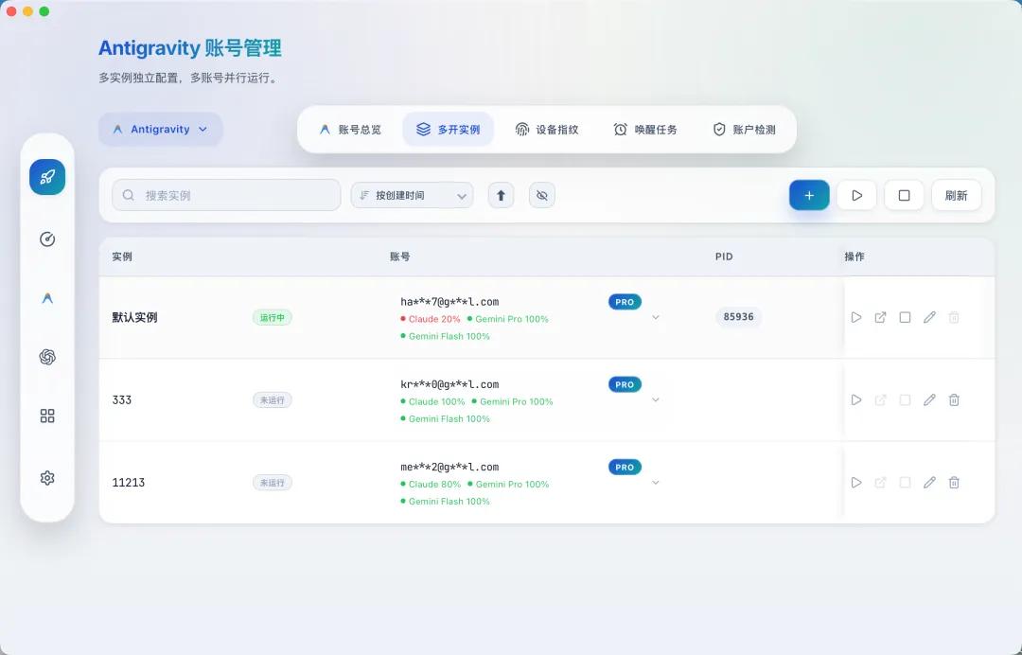Image resolution: width=1022 pixels, height=655 pixels.
Task: Switch to the 多开实例 tab
Action: tap(449, 129)
